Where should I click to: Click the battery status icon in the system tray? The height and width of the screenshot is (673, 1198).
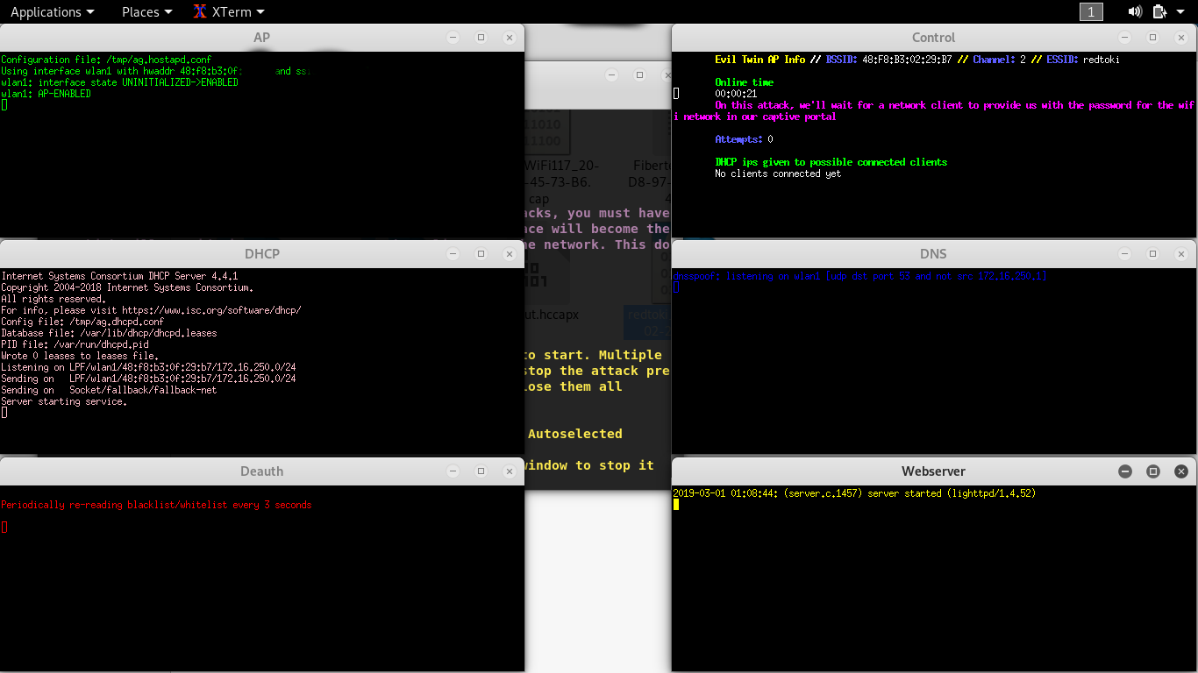[1159, 11]
